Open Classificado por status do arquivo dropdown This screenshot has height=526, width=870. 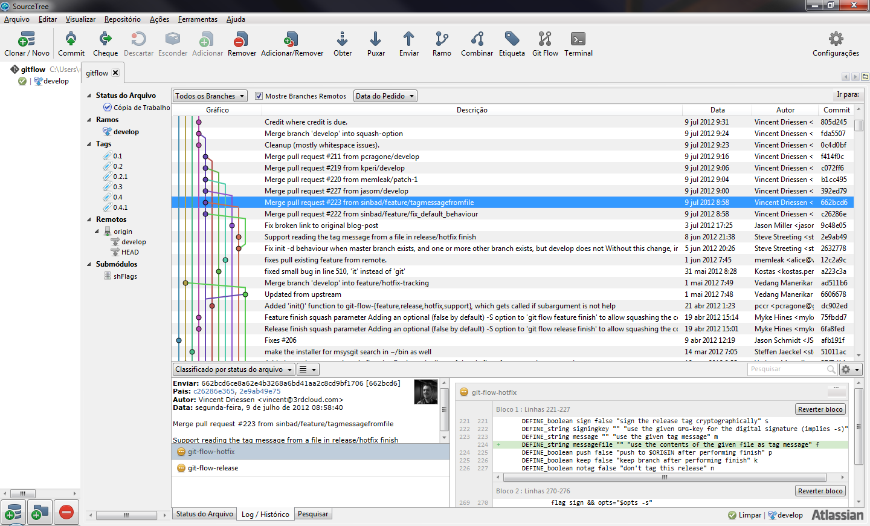234,369
